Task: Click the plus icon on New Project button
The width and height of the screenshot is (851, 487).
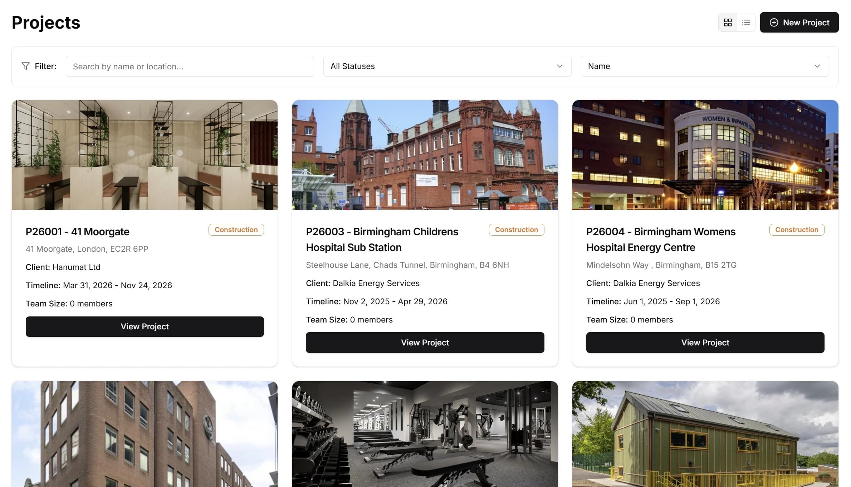Action: (774, 22)
